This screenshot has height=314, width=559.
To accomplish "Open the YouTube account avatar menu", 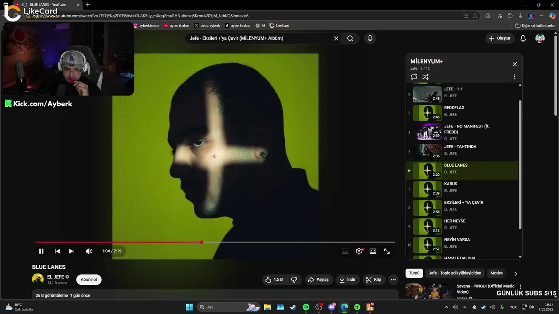I will pyautogui.click(x=540, y=38).
